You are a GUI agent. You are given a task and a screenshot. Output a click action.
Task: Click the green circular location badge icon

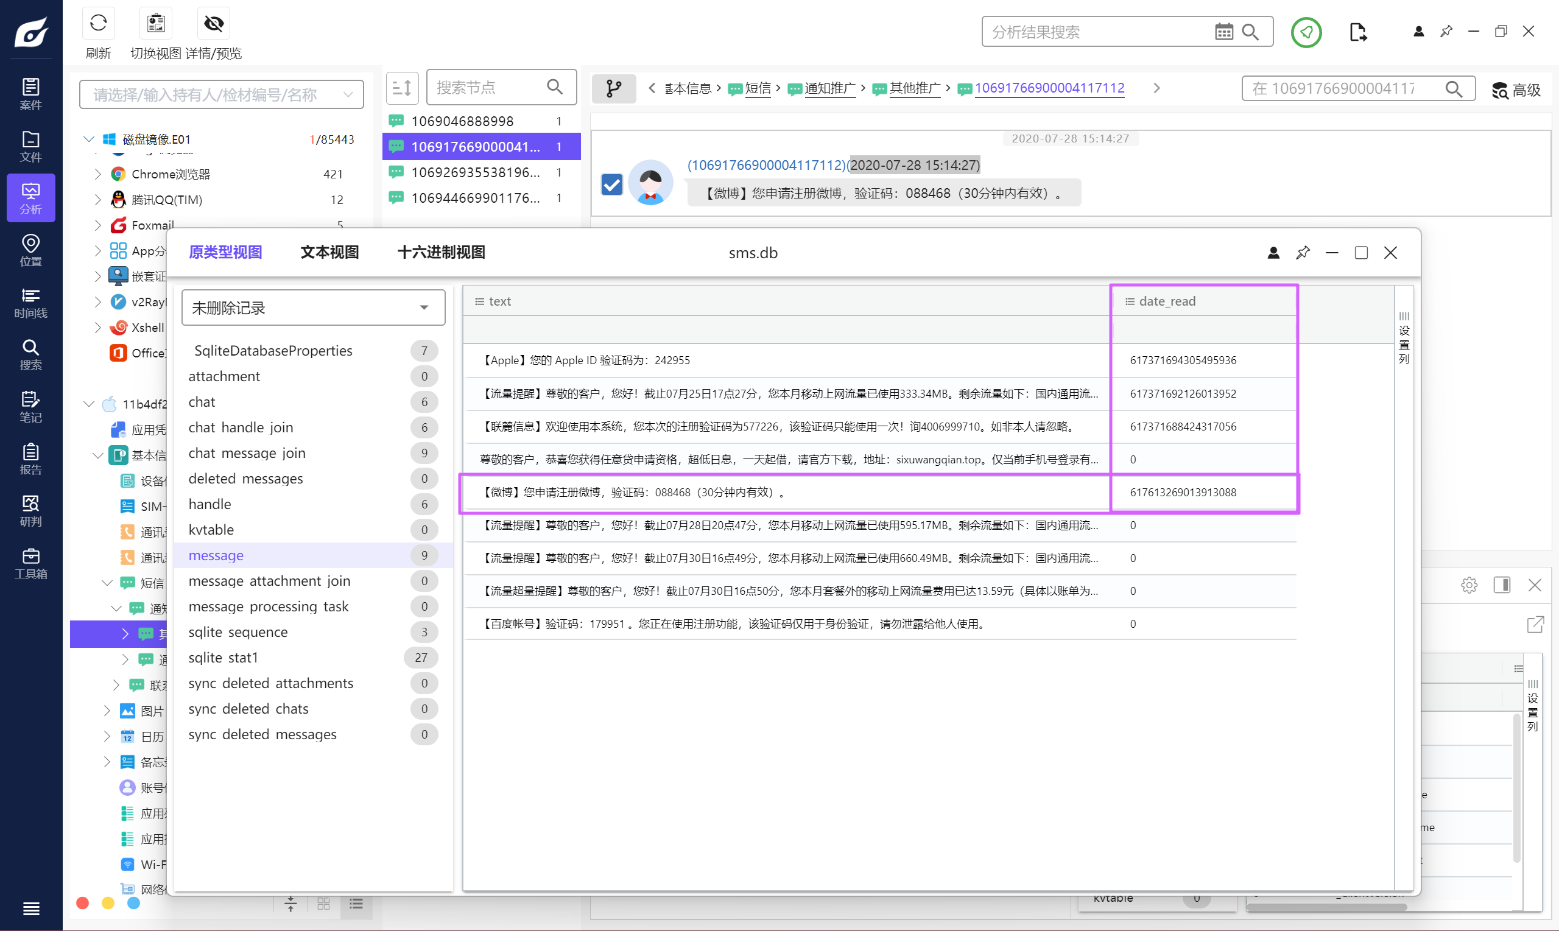[1306, 32]
